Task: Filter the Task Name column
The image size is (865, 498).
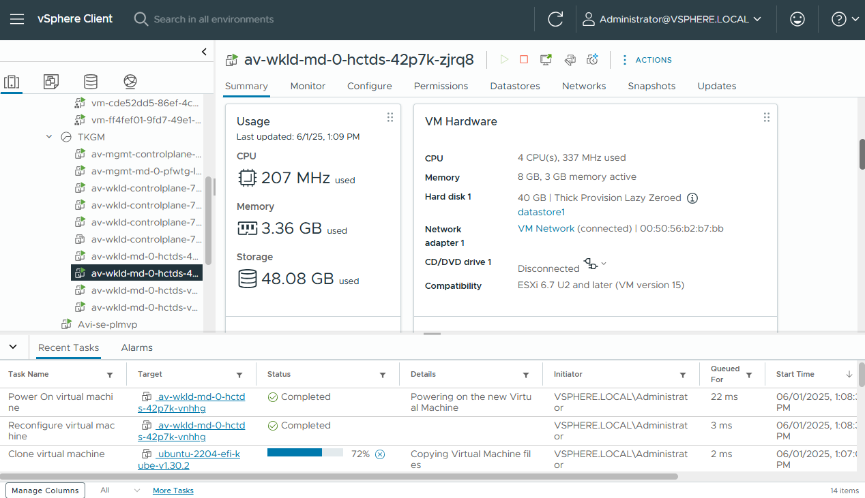Action: coord(110,375)
